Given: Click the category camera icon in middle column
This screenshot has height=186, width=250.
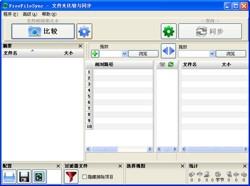Looking at the screenshot, I should click(162, 64).
